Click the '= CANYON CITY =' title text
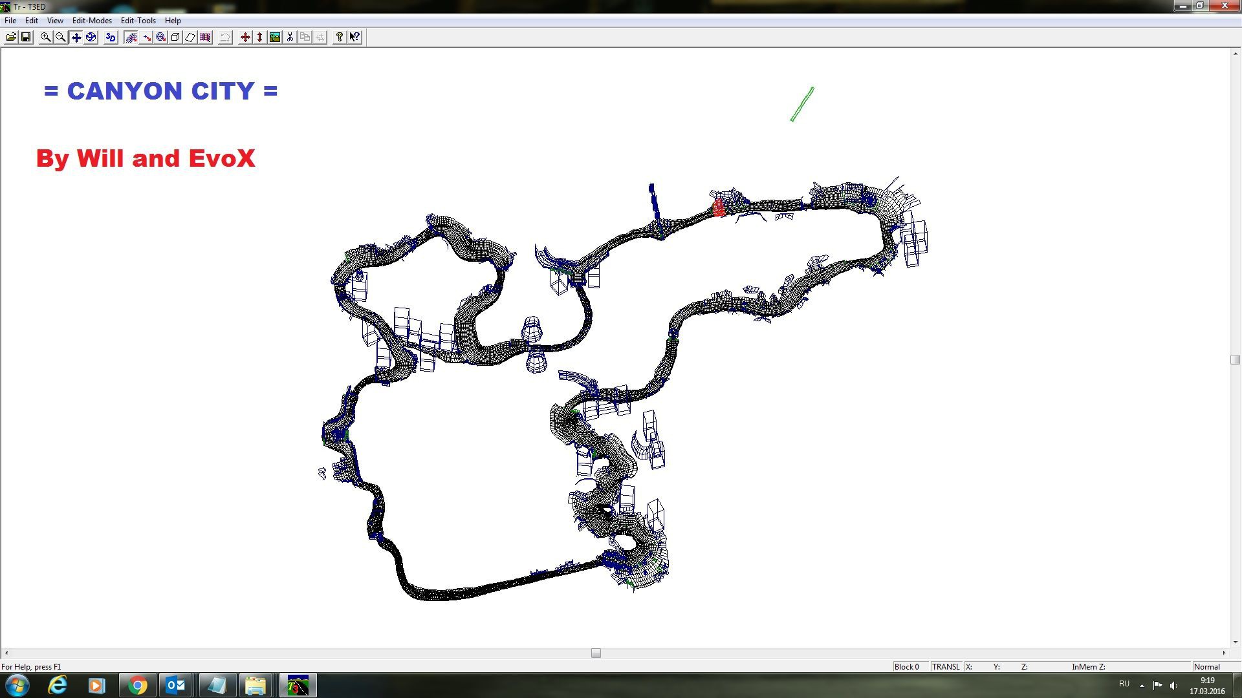Screen dimensions: 1242x698 (160, 91)
